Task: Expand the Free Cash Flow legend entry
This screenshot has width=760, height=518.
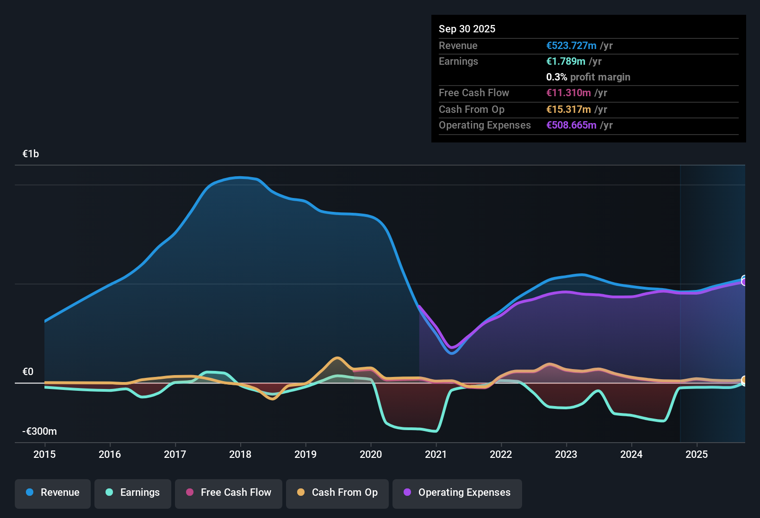Action: tap(228, 493)
